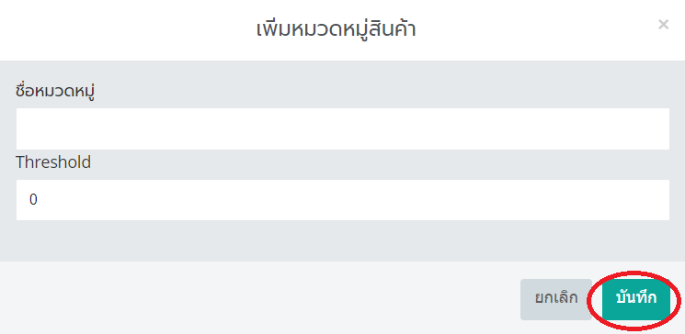Click the ยกเลิก cancel button

click(x=556, y=299)
